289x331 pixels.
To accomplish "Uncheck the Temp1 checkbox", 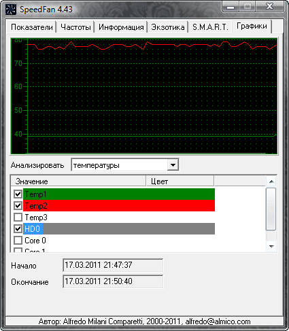I will 18,194.
